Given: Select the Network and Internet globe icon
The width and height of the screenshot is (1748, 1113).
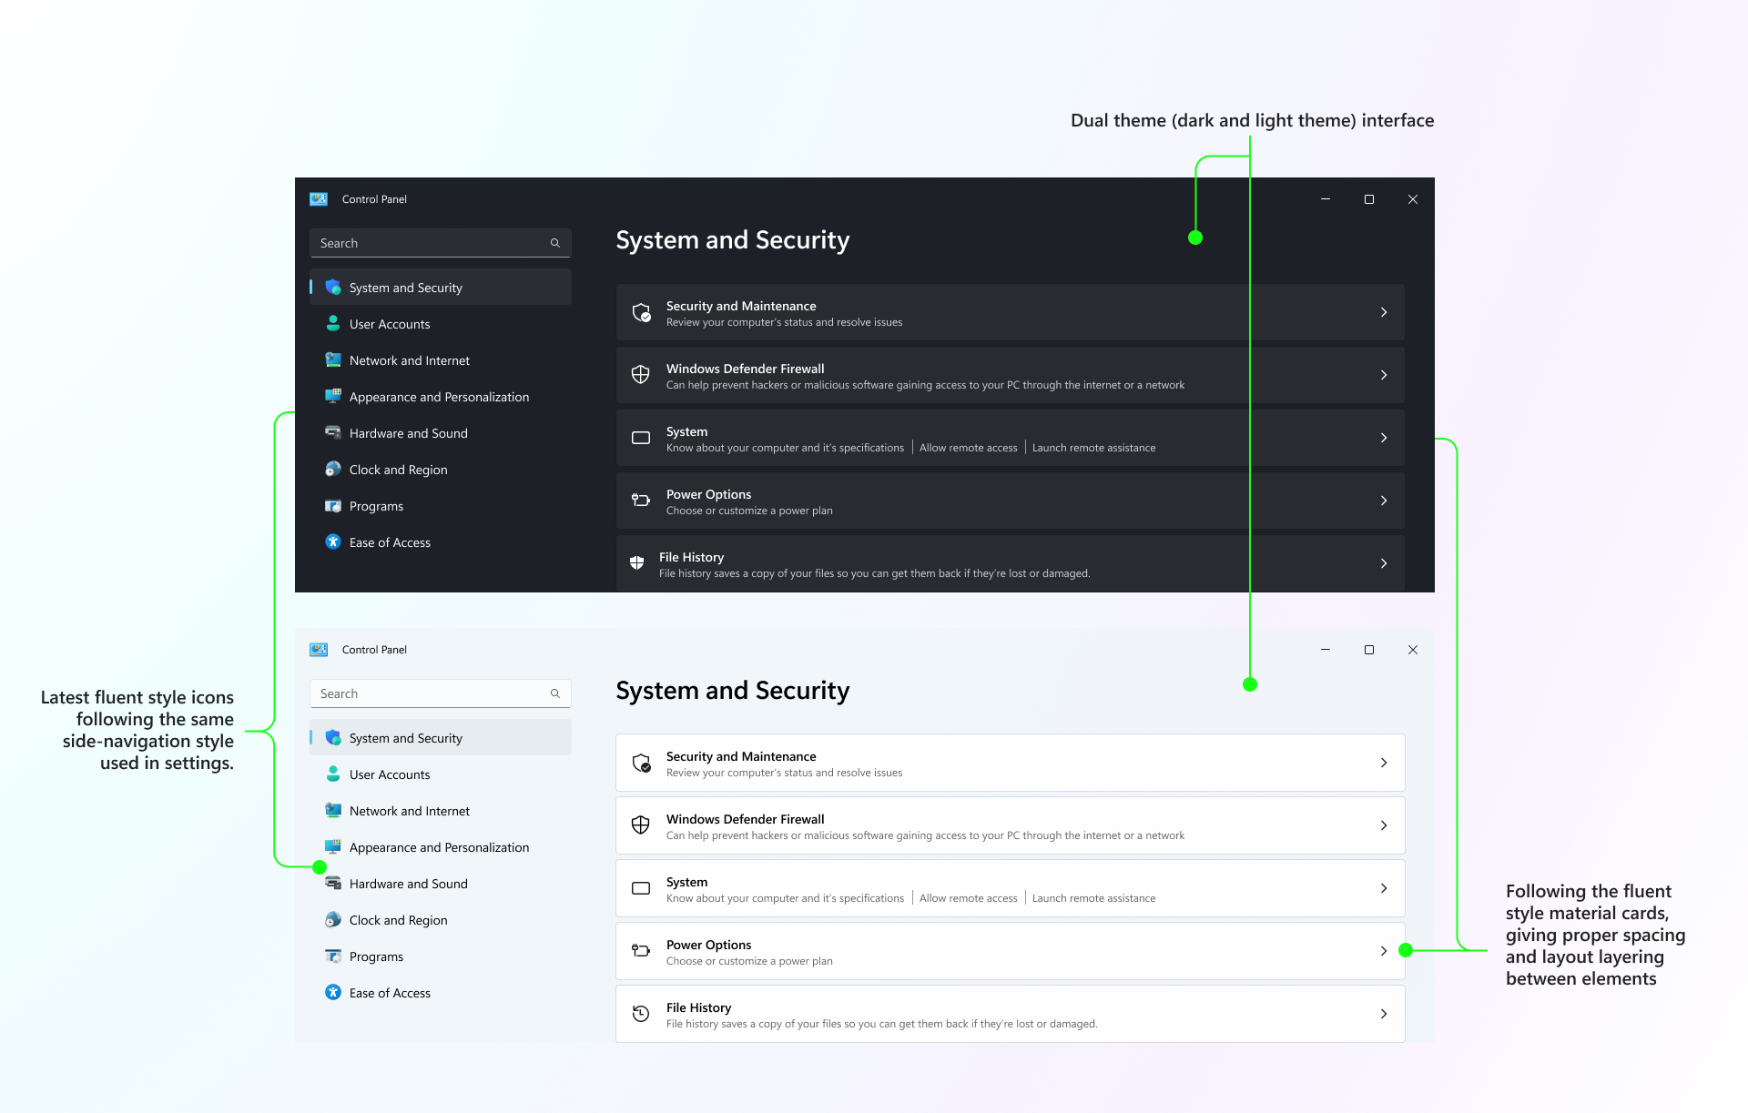Looking at the screenshot, I should point(333,359).
